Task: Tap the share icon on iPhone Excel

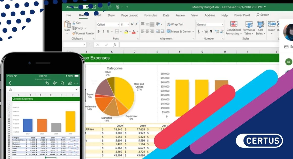Action: point(70,83)
